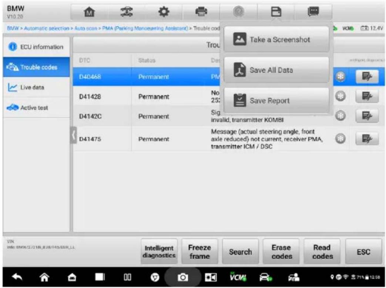
Task: Click Automatic selection in breadcrumb
Action: pyautogui.click(x=47, y=28)
